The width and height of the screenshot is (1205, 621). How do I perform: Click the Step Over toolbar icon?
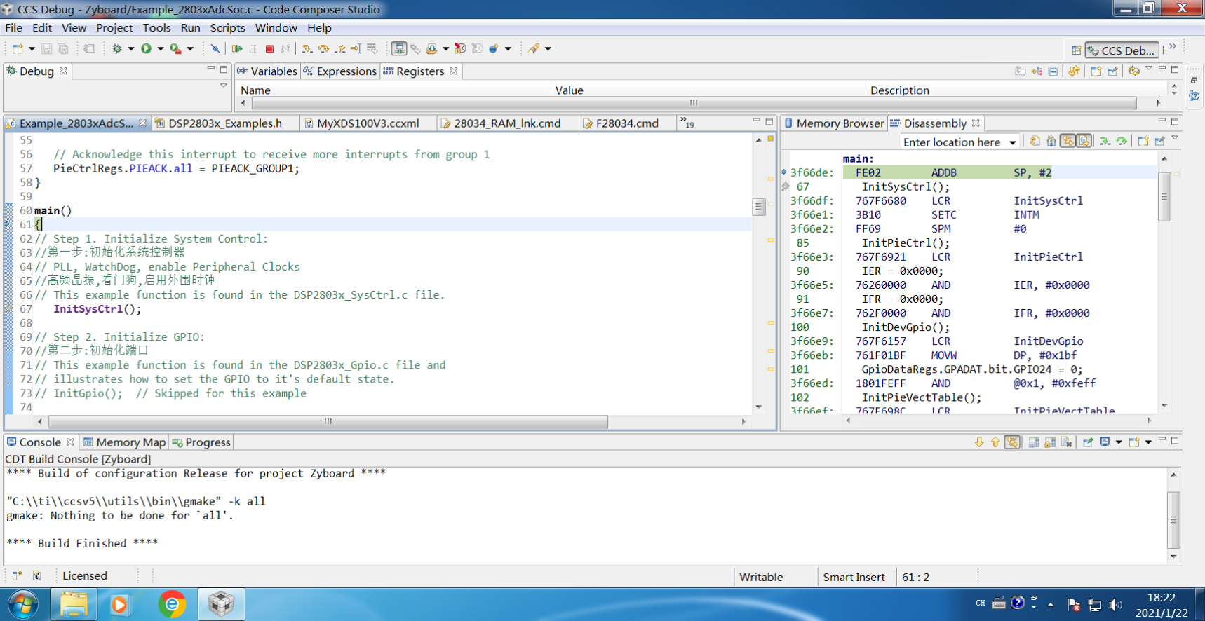pyautogui.click(x=323, y=49)
